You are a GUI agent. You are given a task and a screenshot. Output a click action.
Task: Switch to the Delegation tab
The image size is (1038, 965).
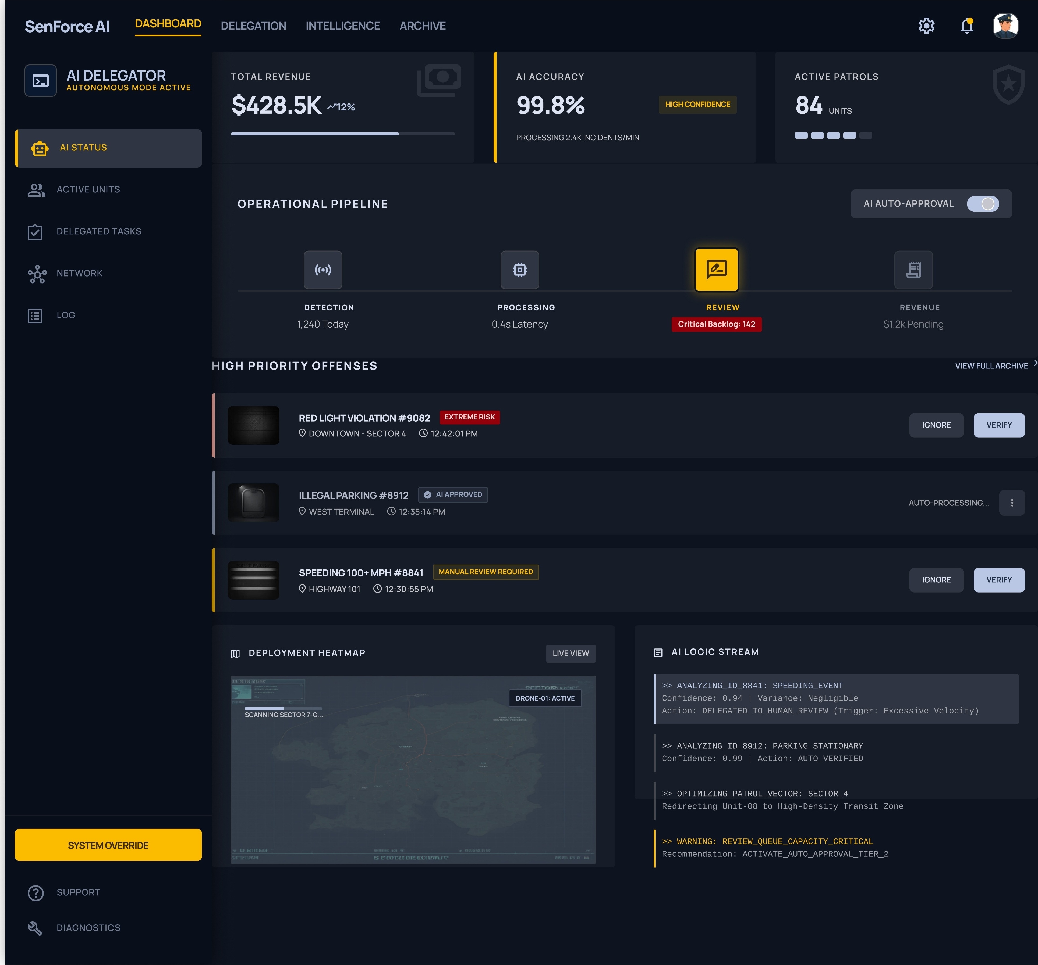click(253, 26)
